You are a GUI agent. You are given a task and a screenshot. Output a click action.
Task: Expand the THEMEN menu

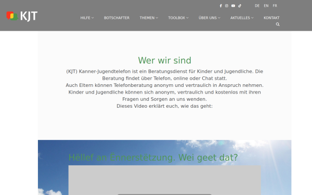[x=149, y=18]
